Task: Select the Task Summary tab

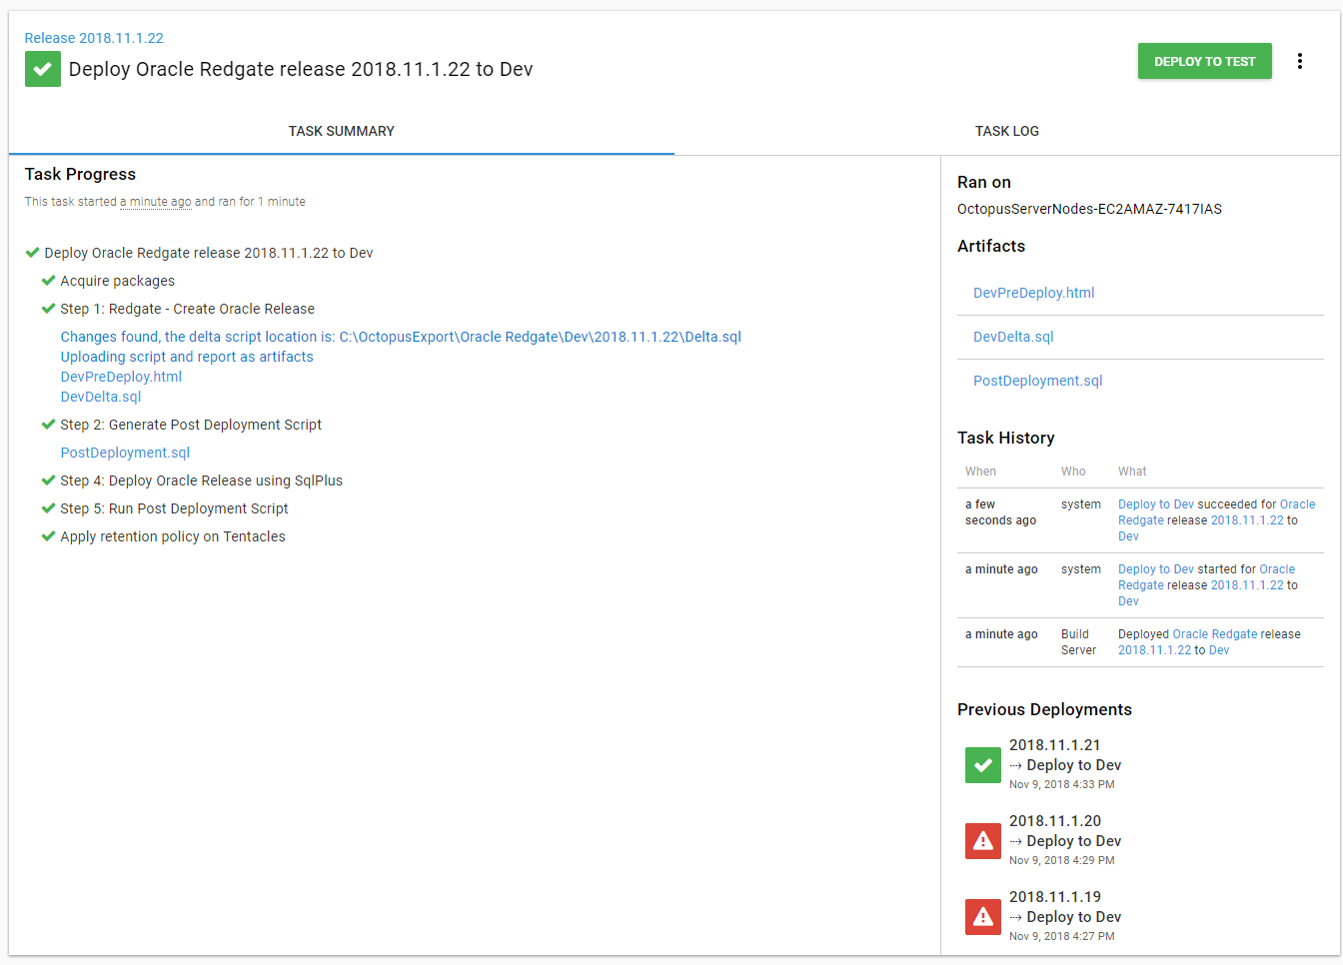Action: [341, 131]
